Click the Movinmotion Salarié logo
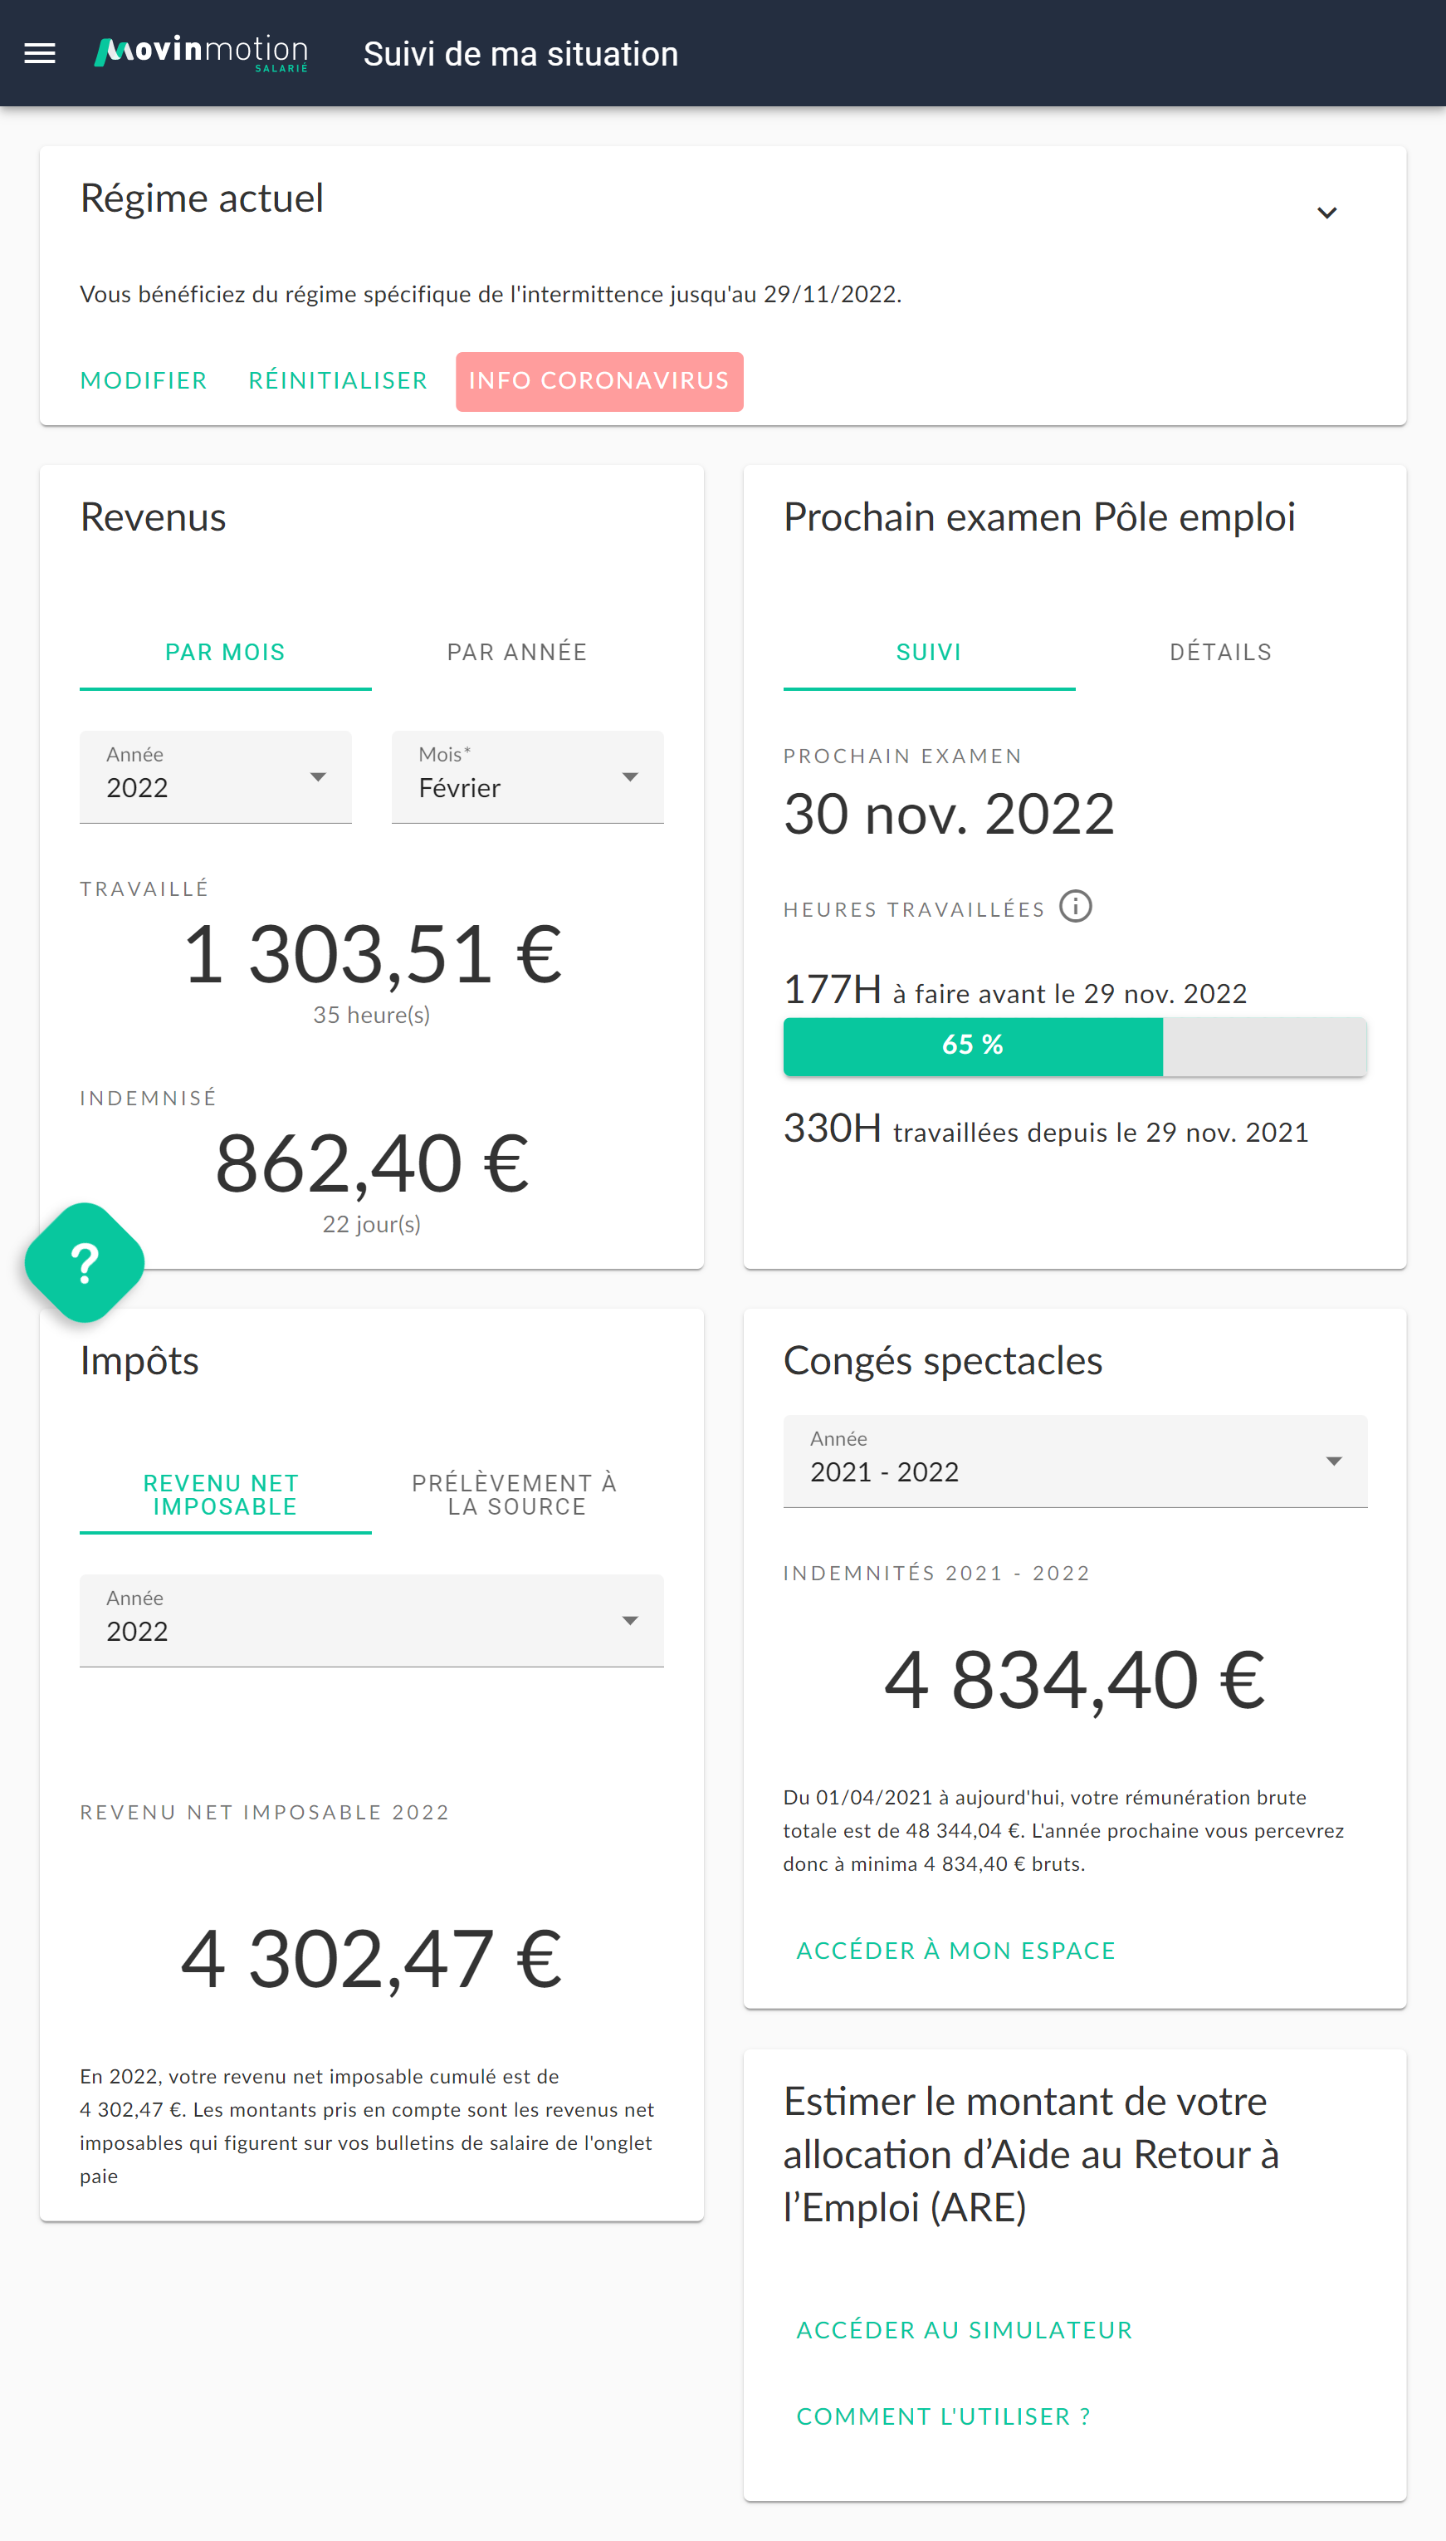 pyautogui.click(x=202, y=54)
